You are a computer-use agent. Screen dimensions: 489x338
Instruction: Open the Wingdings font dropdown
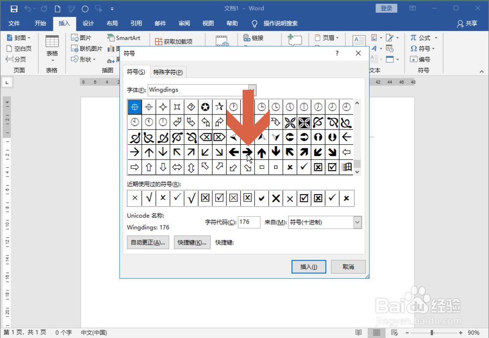tap(252, 90)
